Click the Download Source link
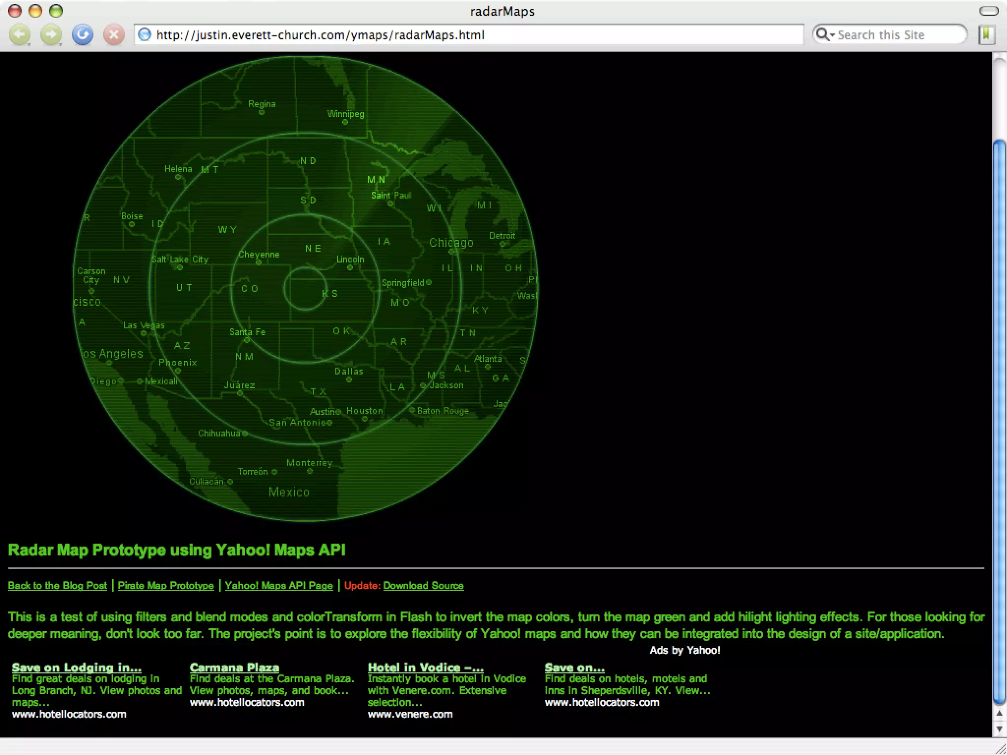 click(423, 585)
